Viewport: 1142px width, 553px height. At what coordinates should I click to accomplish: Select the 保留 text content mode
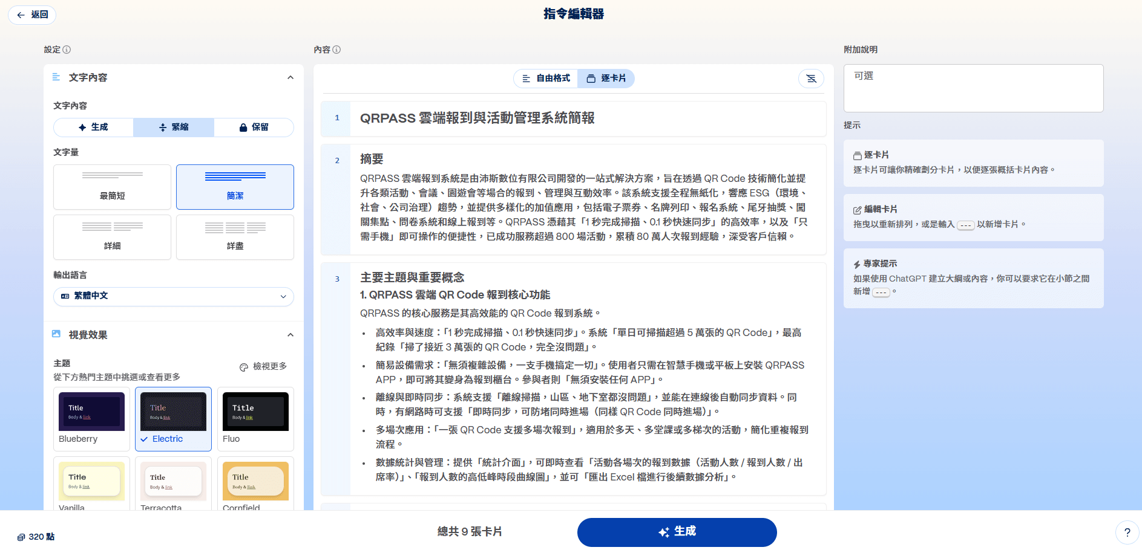tap(254, 128)
